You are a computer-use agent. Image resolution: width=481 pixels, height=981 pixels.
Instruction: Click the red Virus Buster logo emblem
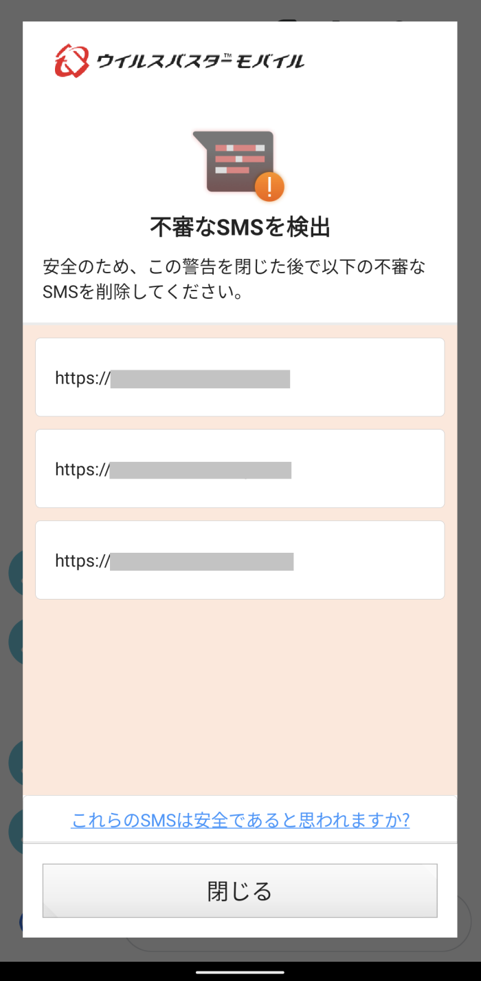pos(71,61)
